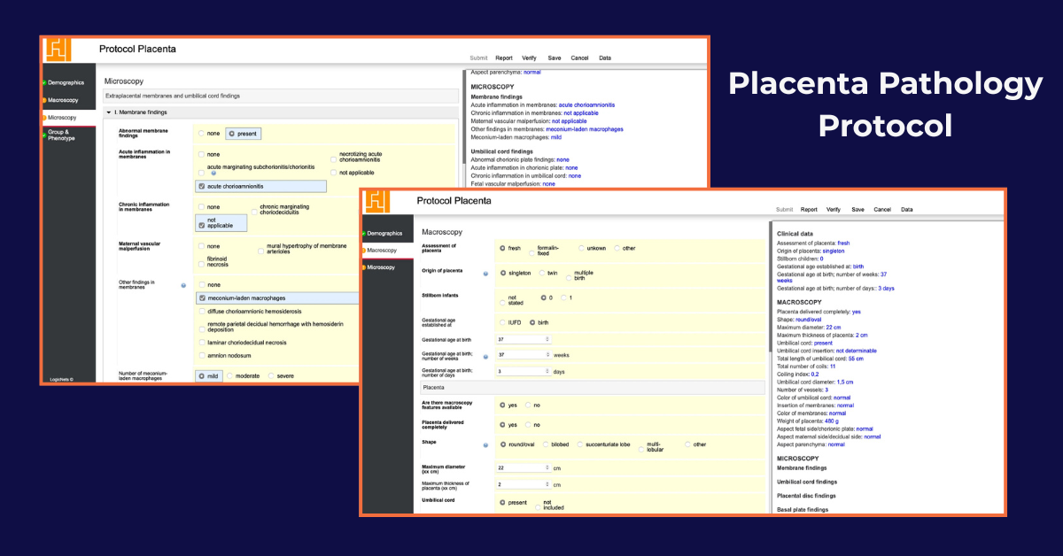Click Cancel in the front window toolbar
The image size is (1063, 556).
tap(882, 210)
